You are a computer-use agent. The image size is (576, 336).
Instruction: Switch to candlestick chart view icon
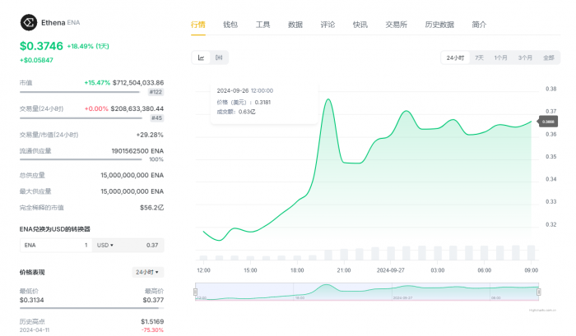(x=219, y=58)
